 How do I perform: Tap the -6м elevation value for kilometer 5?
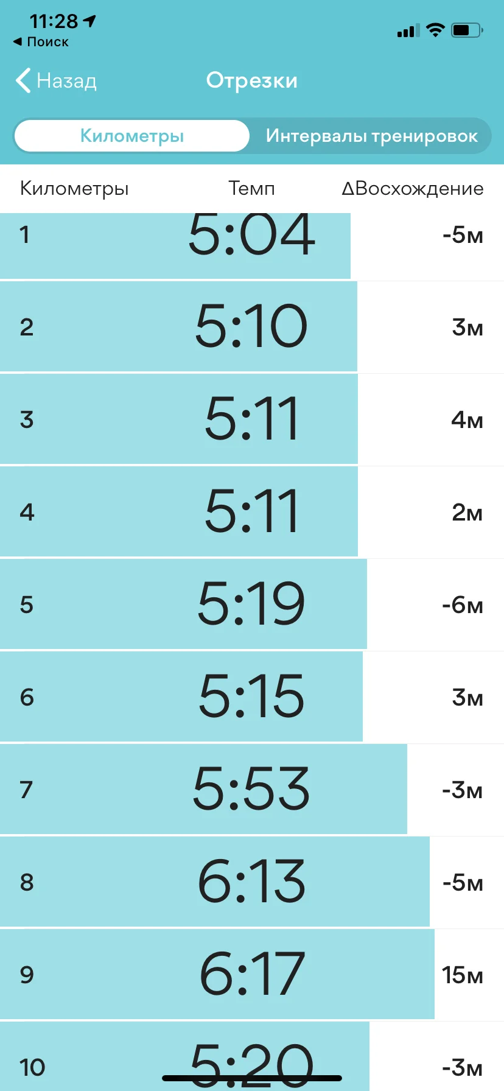[462, 605]
